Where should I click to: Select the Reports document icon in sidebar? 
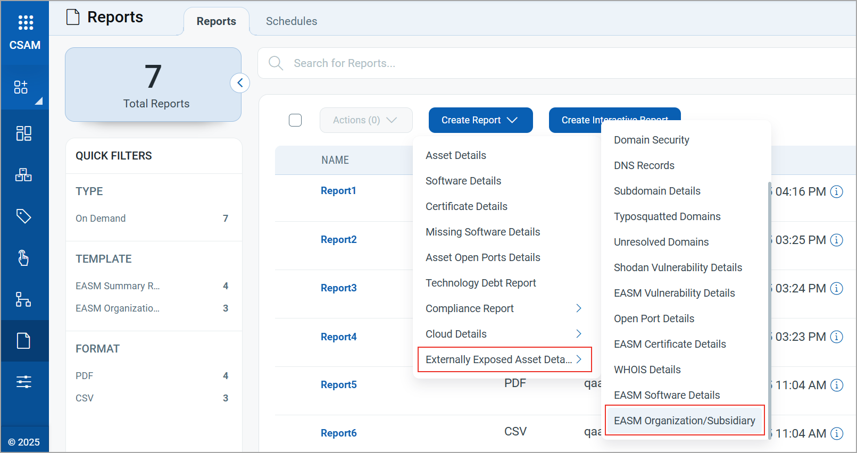pyautogui.click(x=24, y=341)
